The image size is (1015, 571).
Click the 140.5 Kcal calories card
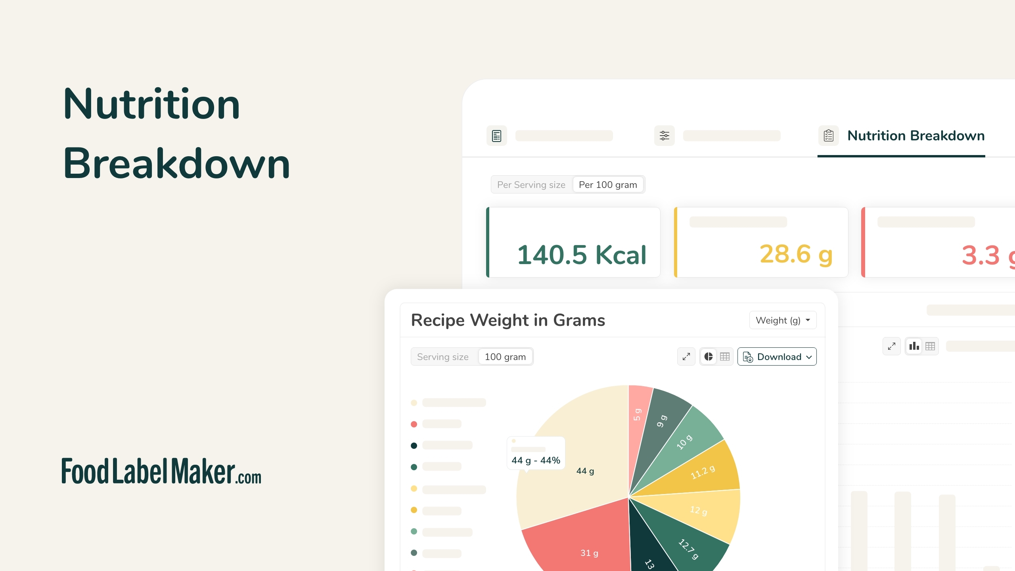[573, 242]
